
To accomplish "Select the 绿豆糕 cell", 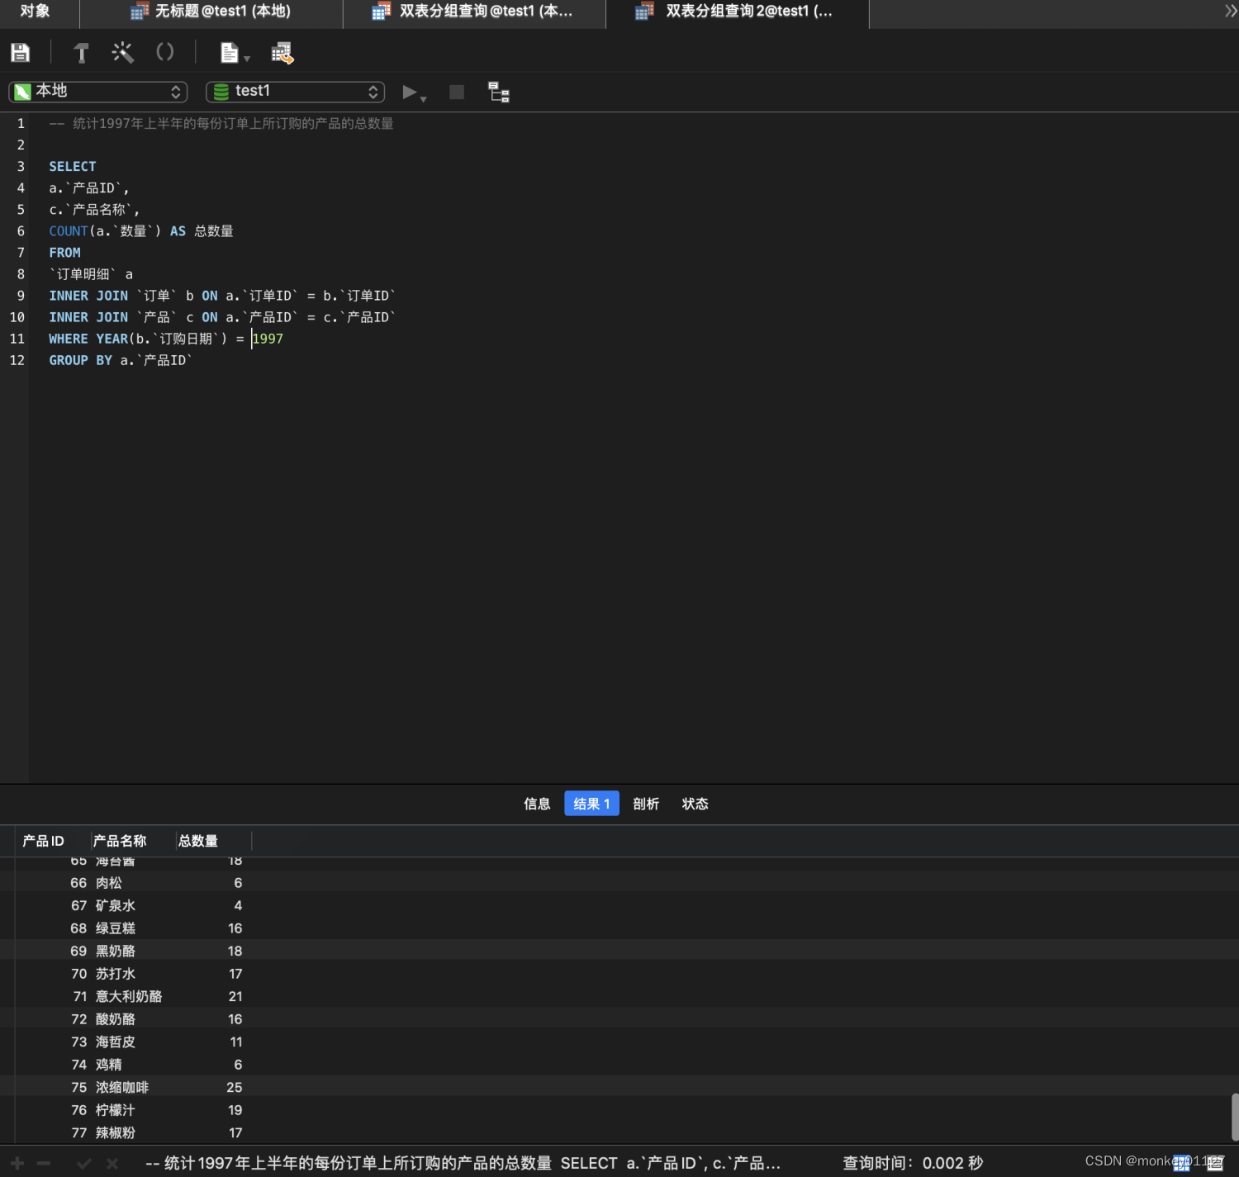I will (x=116, y=928).
